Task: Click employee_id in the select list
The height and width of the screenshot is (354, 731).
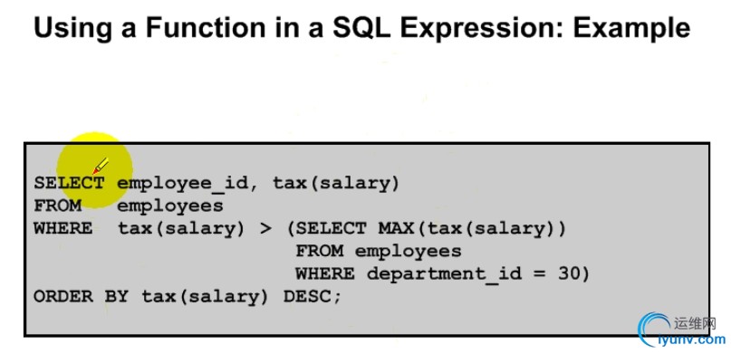Action: point(182,184)
